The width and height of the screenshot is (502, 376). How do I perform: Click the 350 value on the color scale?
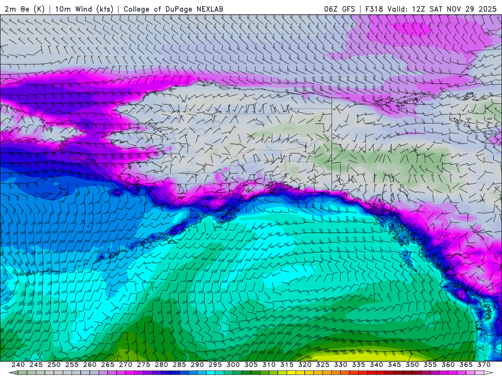(412, 365)
